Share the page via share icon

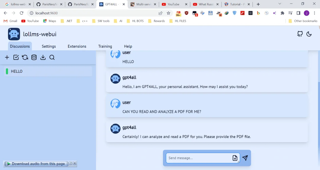tap(160, 13)
